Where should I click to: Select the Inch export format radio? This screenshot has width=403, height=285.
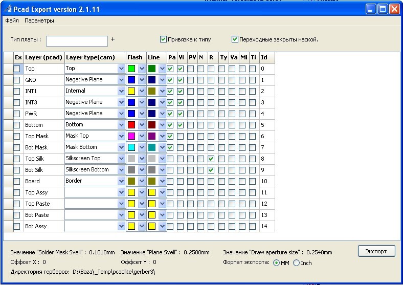pos(296,263)
